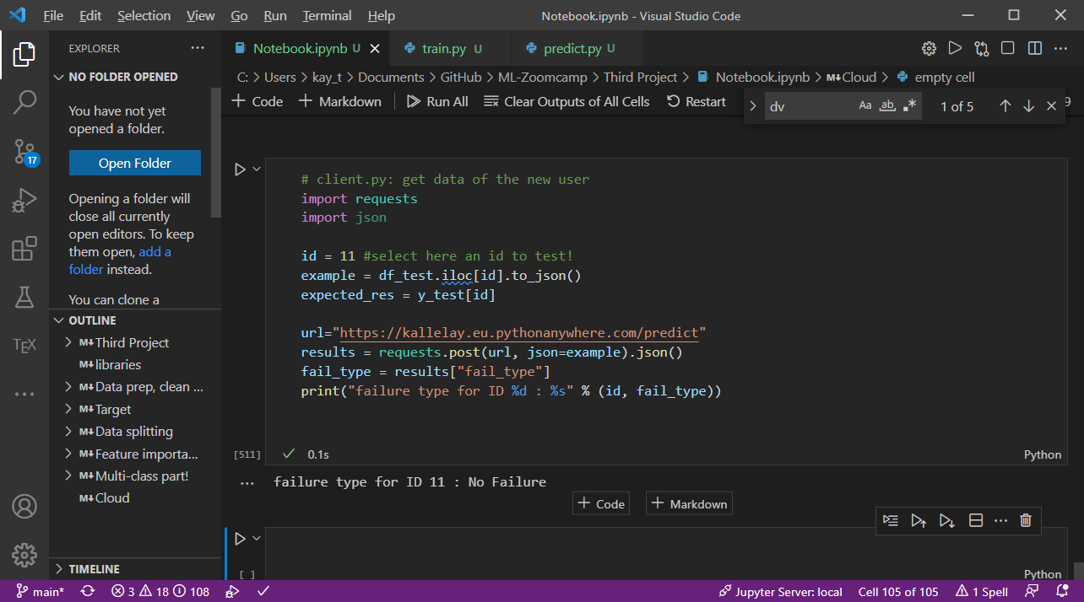Expand Feature importance outline item

coord(69,454)
